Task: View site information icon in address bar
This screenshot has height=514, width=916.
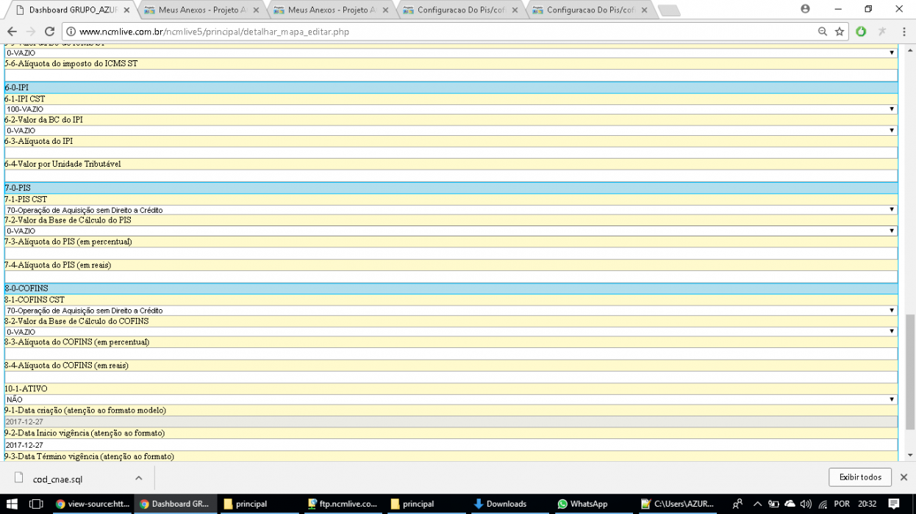Action: (x=71, y=32)
